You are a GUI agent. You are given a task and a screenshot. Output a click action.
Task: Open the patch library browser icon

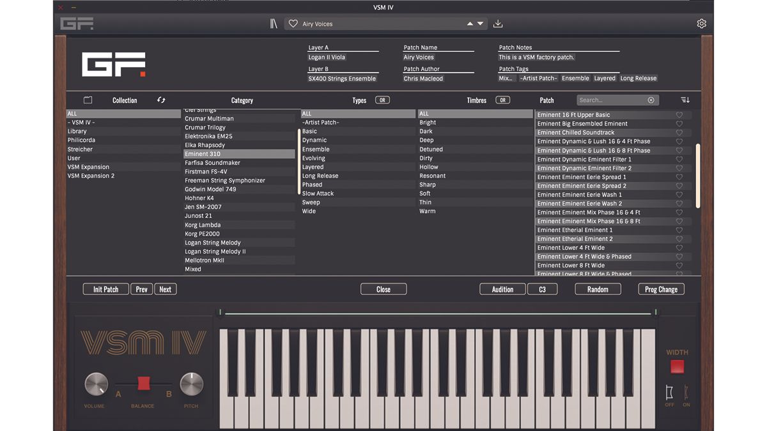click(274, 24)
